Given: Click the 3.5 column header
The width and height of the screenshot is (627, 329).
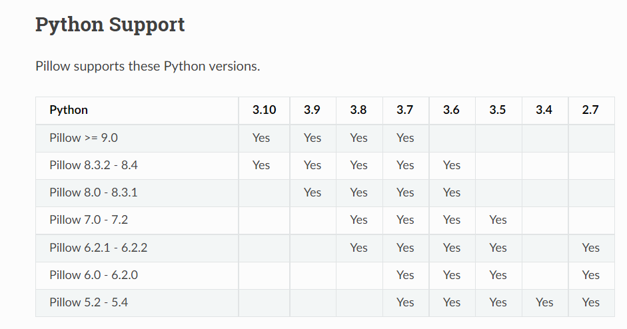Looking at the screenshot, I should [x=498, y=110].
